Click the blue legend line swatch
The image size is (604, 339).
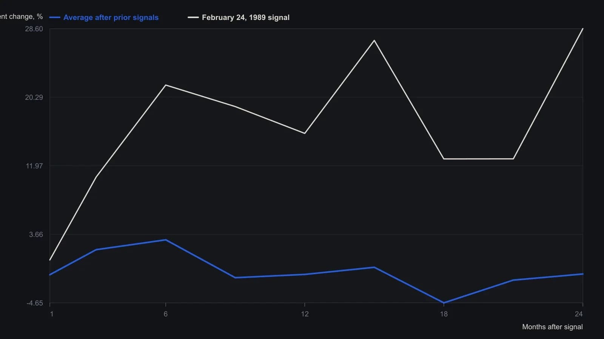[55, 17]
